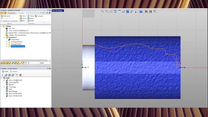
Task: Open the dropdown arrow next to the wrench icon
Action: point(45,13)
